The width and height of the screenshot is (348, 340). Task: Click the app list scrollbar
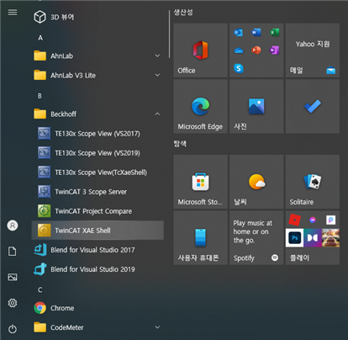[169, 34]
